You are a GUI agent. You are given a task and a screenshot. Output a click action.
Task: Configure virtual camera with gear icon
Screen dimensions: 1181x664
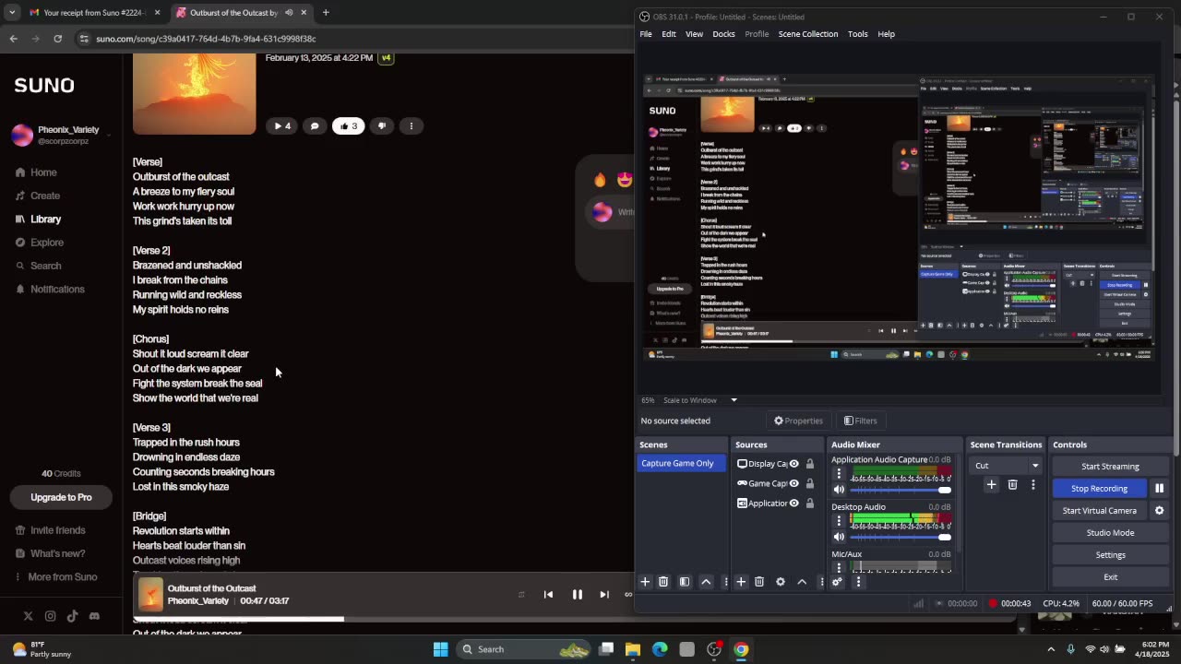pyautogui.click(x=1160, y=511)
